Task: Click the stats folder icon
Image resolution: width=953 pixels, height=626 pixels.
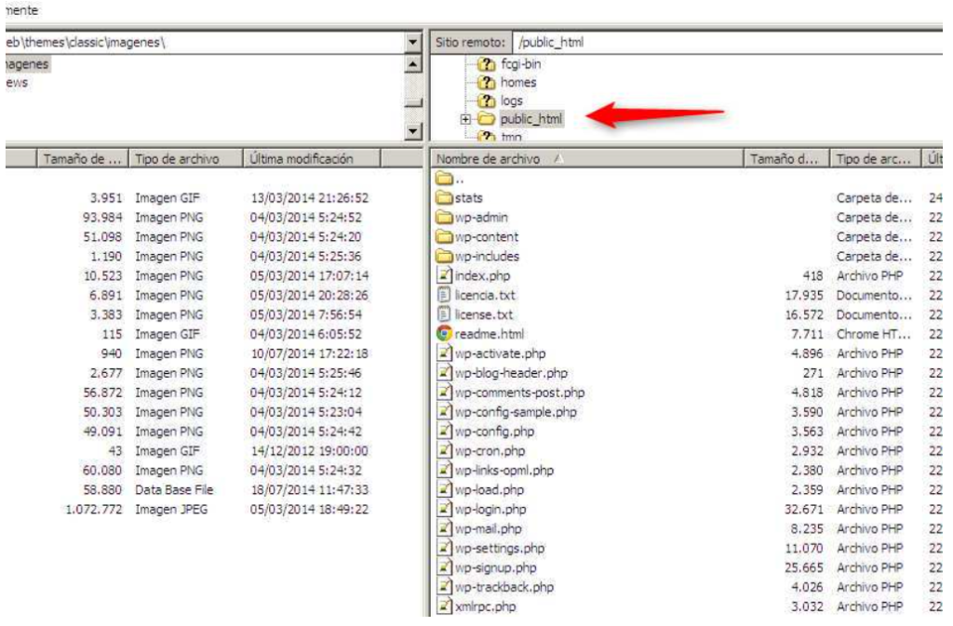Action: click(444, 198)
